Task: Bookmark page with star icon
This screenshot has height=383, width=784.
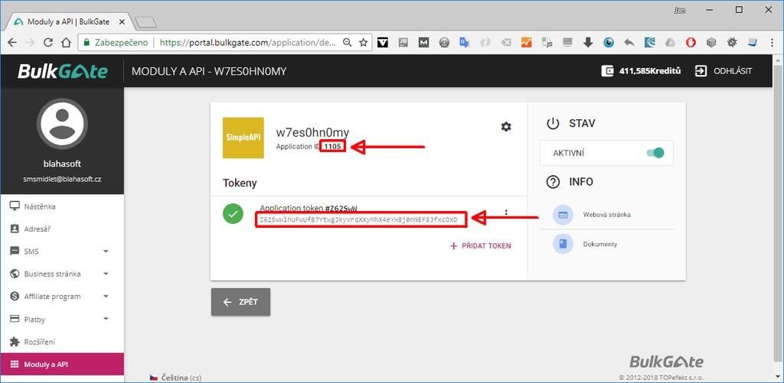Action: point(364,43)
